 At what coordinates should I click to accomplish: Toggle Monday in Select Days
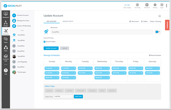[59, 91]
